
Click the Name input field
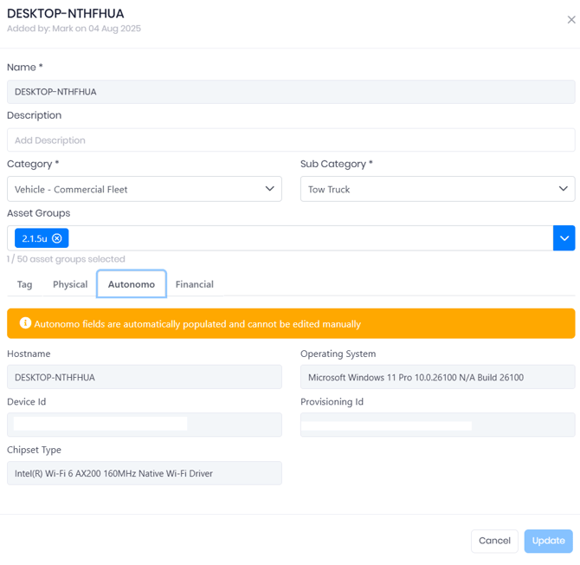coord(291,92)
